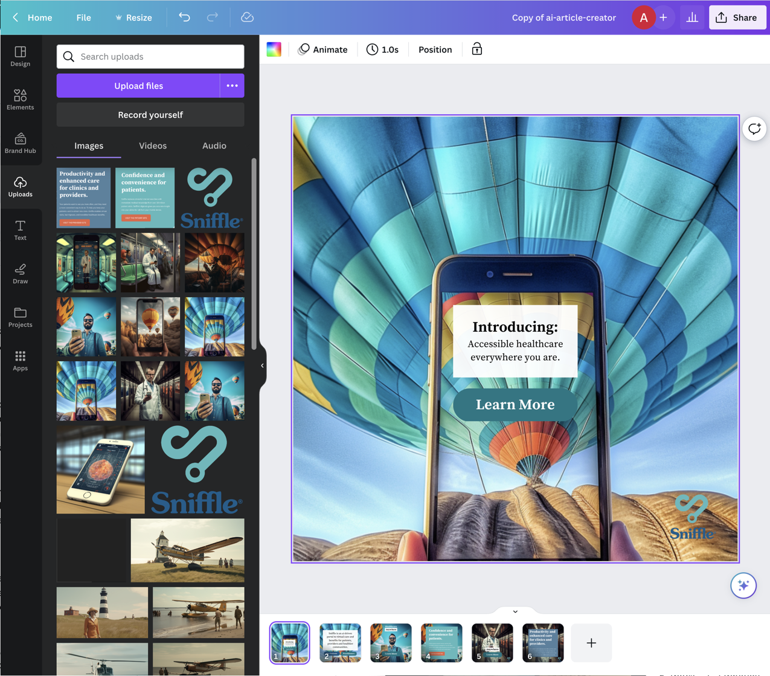Select page 3 thumbnail
This screenshot has width=770, height=676.
(x=391, y=643)
